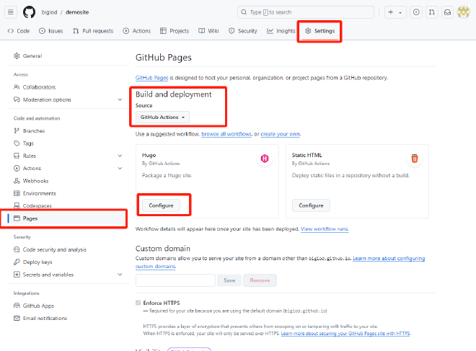Click the browse all workflows link
This screenshot has height=351, width=476.
point(226,134)
